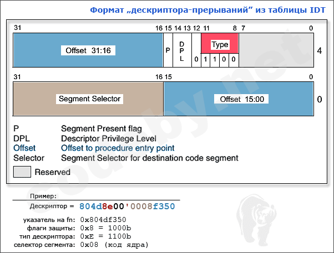
Task: Click 'Offset to procedure entry point' text
Action: (118, 148)
